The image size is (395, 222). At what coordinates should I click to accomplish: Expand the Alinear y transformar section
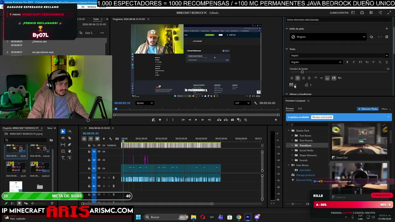point(287,94)
